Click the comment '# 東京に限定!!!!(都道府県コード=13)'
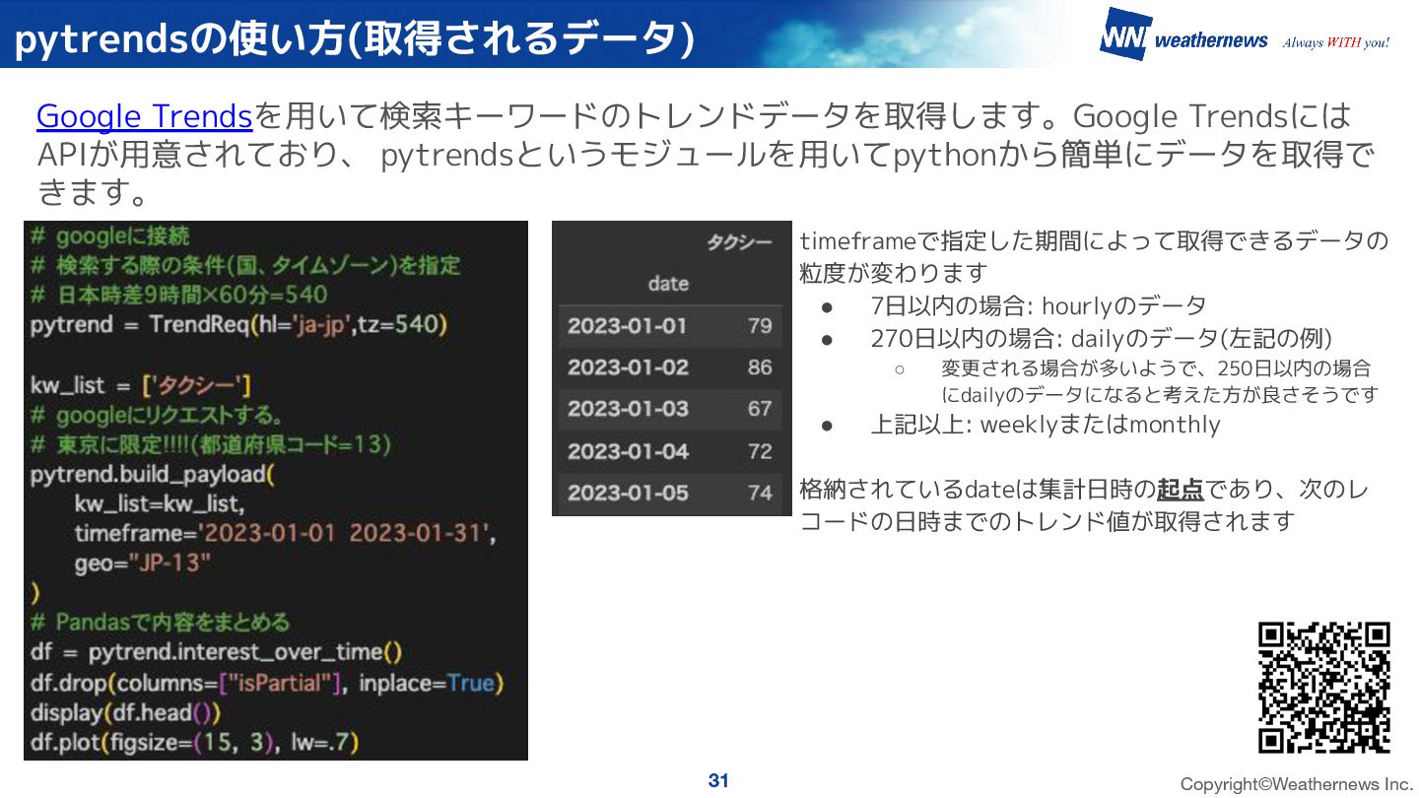1419x798 pixels. 212,445
